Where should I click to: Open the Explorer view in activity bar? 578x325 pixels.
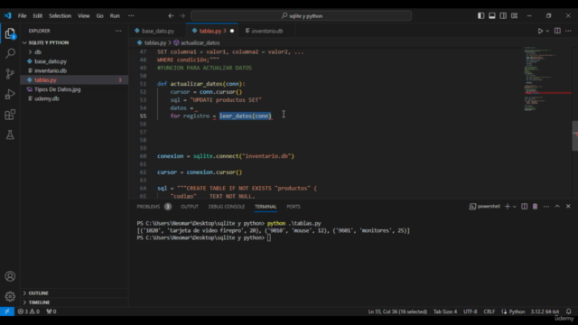[10, 33]
